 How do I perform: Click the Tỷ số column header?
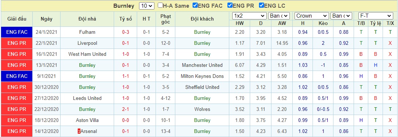(126, 19)
